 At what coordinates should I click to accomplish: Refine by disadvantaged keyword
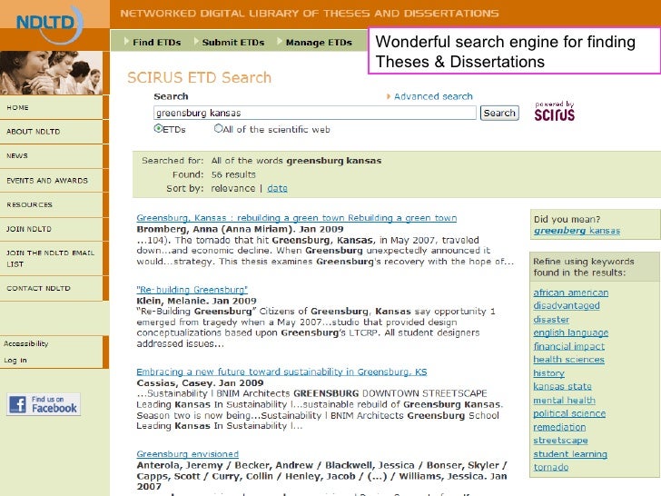(567, 306)
